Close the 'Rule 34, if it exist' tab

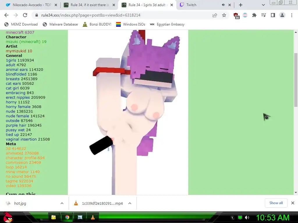[x=114, y=5]
